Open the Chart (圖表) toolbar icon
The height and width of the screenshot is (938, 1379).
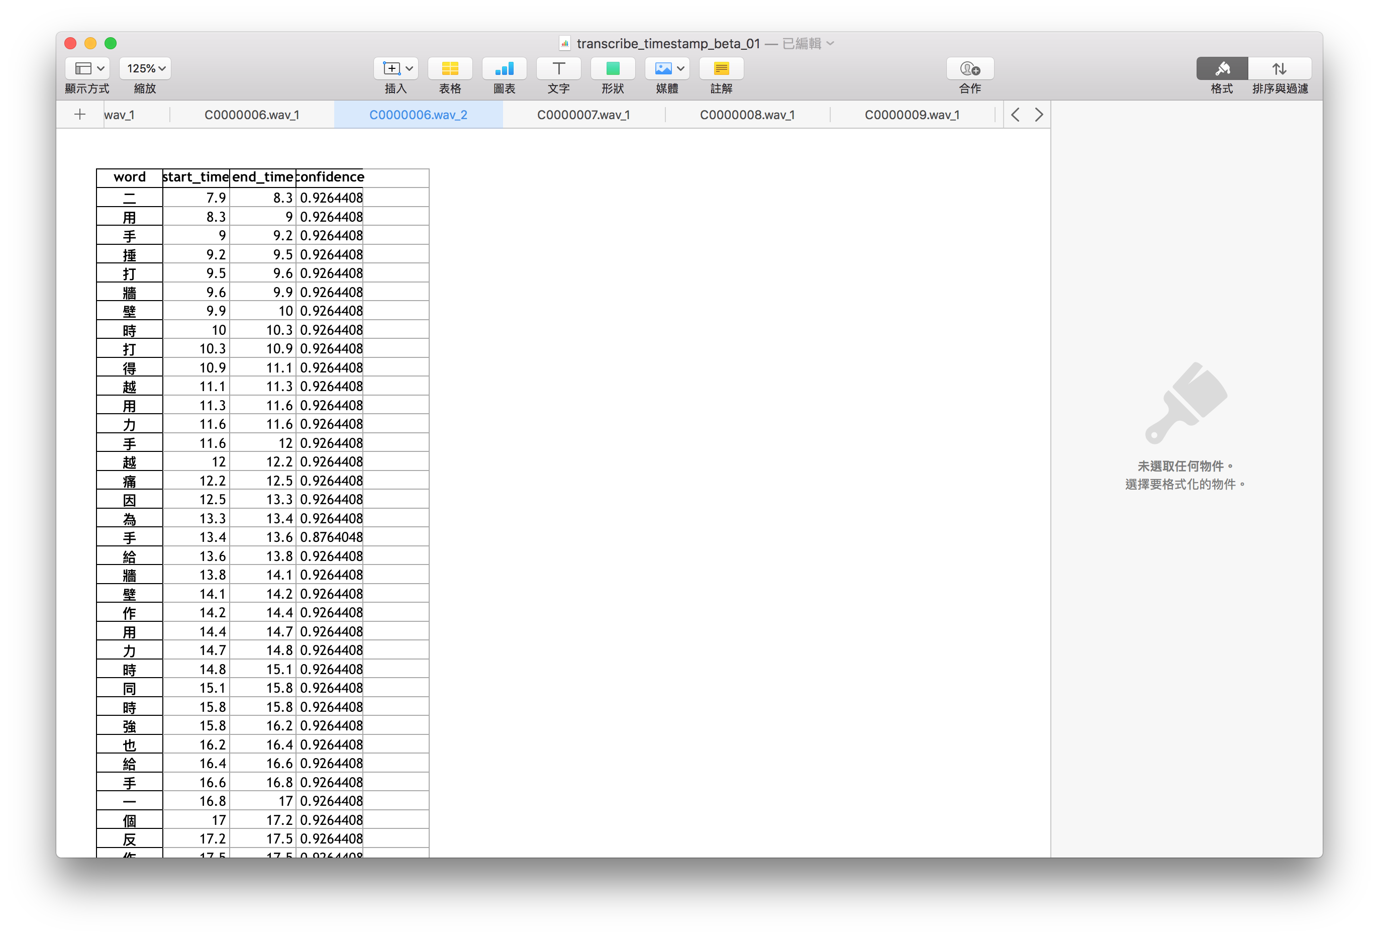pos(504,69)
